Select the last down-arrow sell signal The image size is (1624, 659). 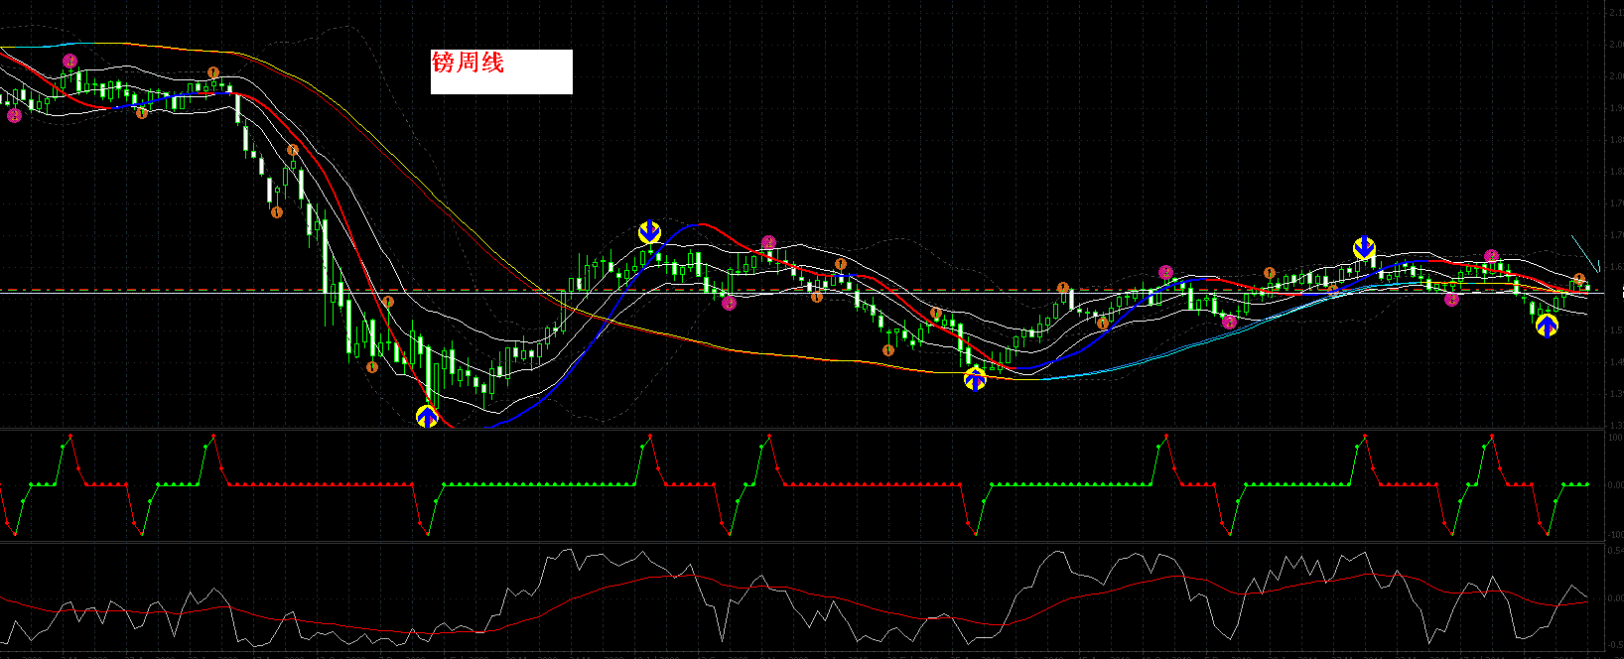pyautogui.click(x=1365, y=248)
